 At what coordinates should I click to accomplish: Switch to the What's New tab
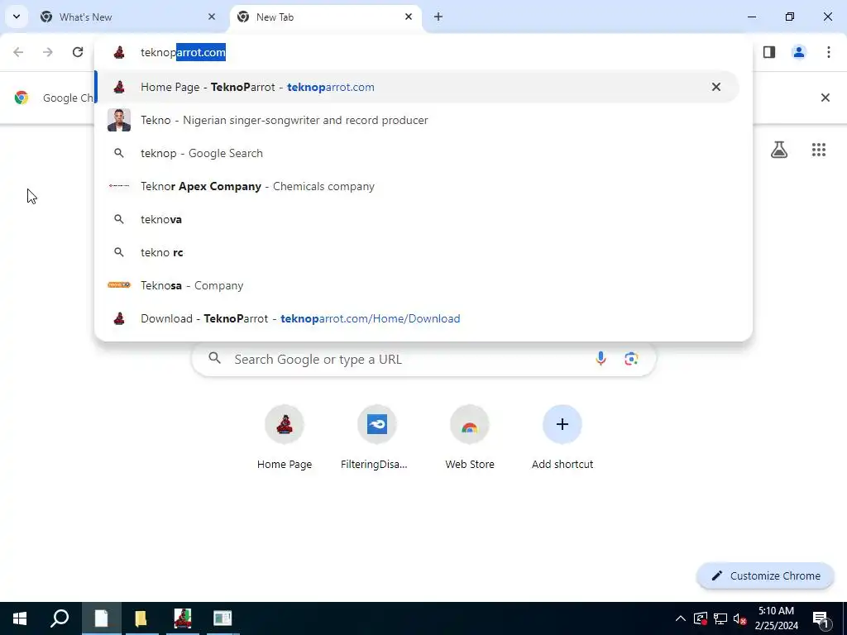click(x=128, y=17)
